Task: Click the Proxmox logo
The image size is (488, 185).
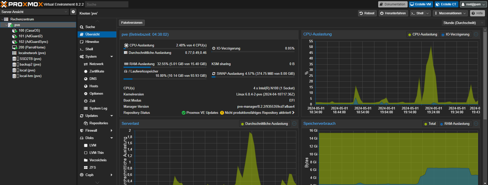Action: point(21,4)
